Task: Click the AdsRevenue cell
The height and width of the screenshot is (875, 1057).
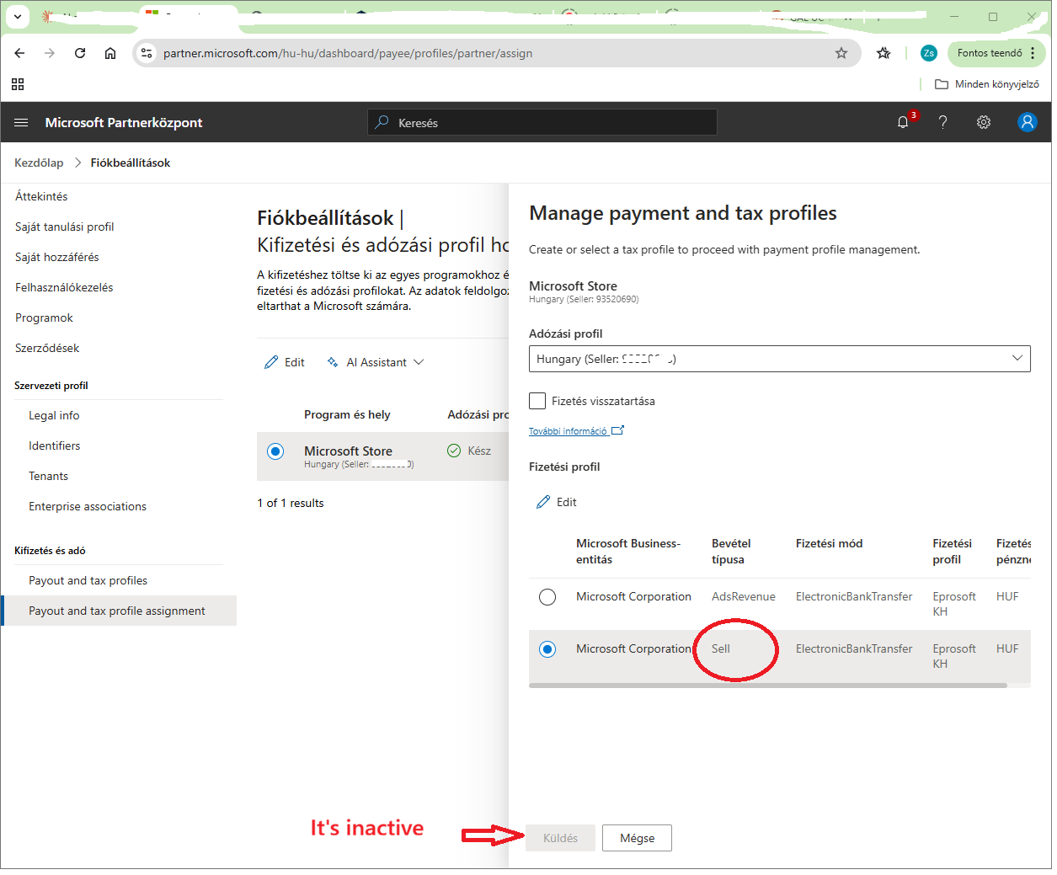Action: tap(744, 596)
